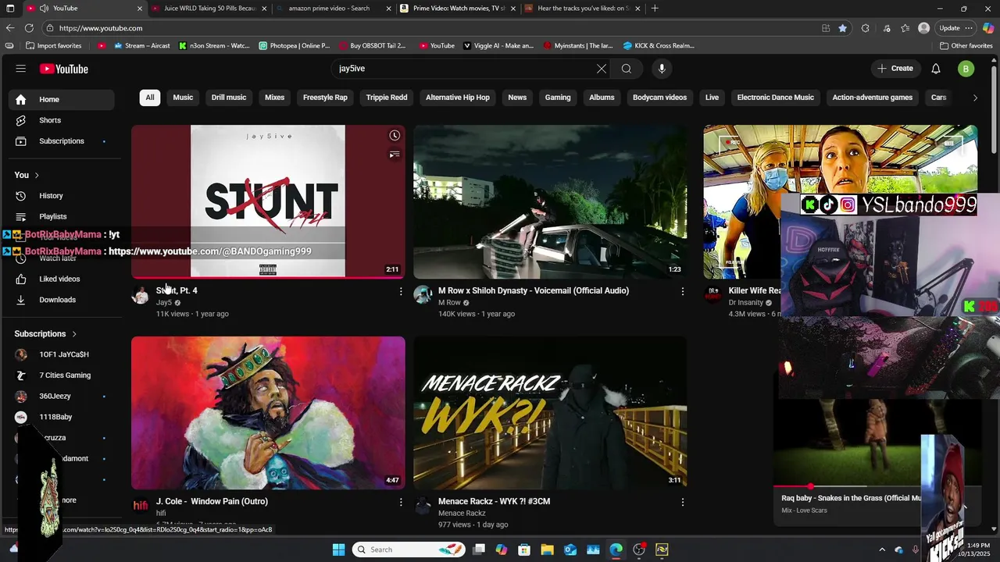Select the Electronic Dance Music chip
Image resolution: width=1000 pixels, height=562 pixels.
(776, 98)
